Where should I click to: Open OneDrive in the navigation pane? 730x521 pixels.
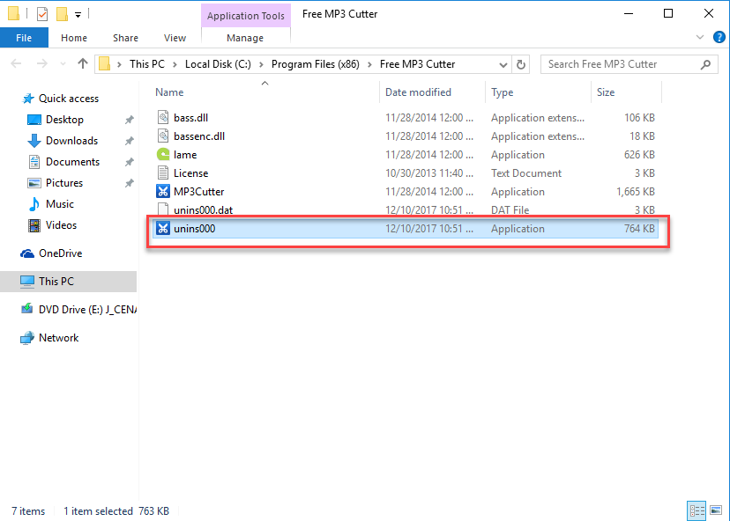click(x=60, y=253)
